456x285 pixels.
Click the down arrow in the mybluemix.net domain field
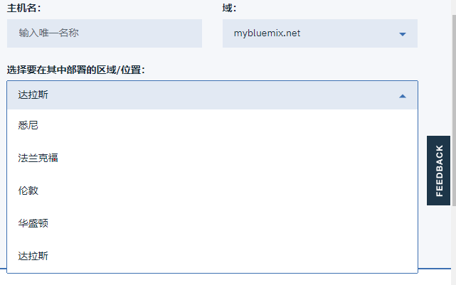point(403,34)
